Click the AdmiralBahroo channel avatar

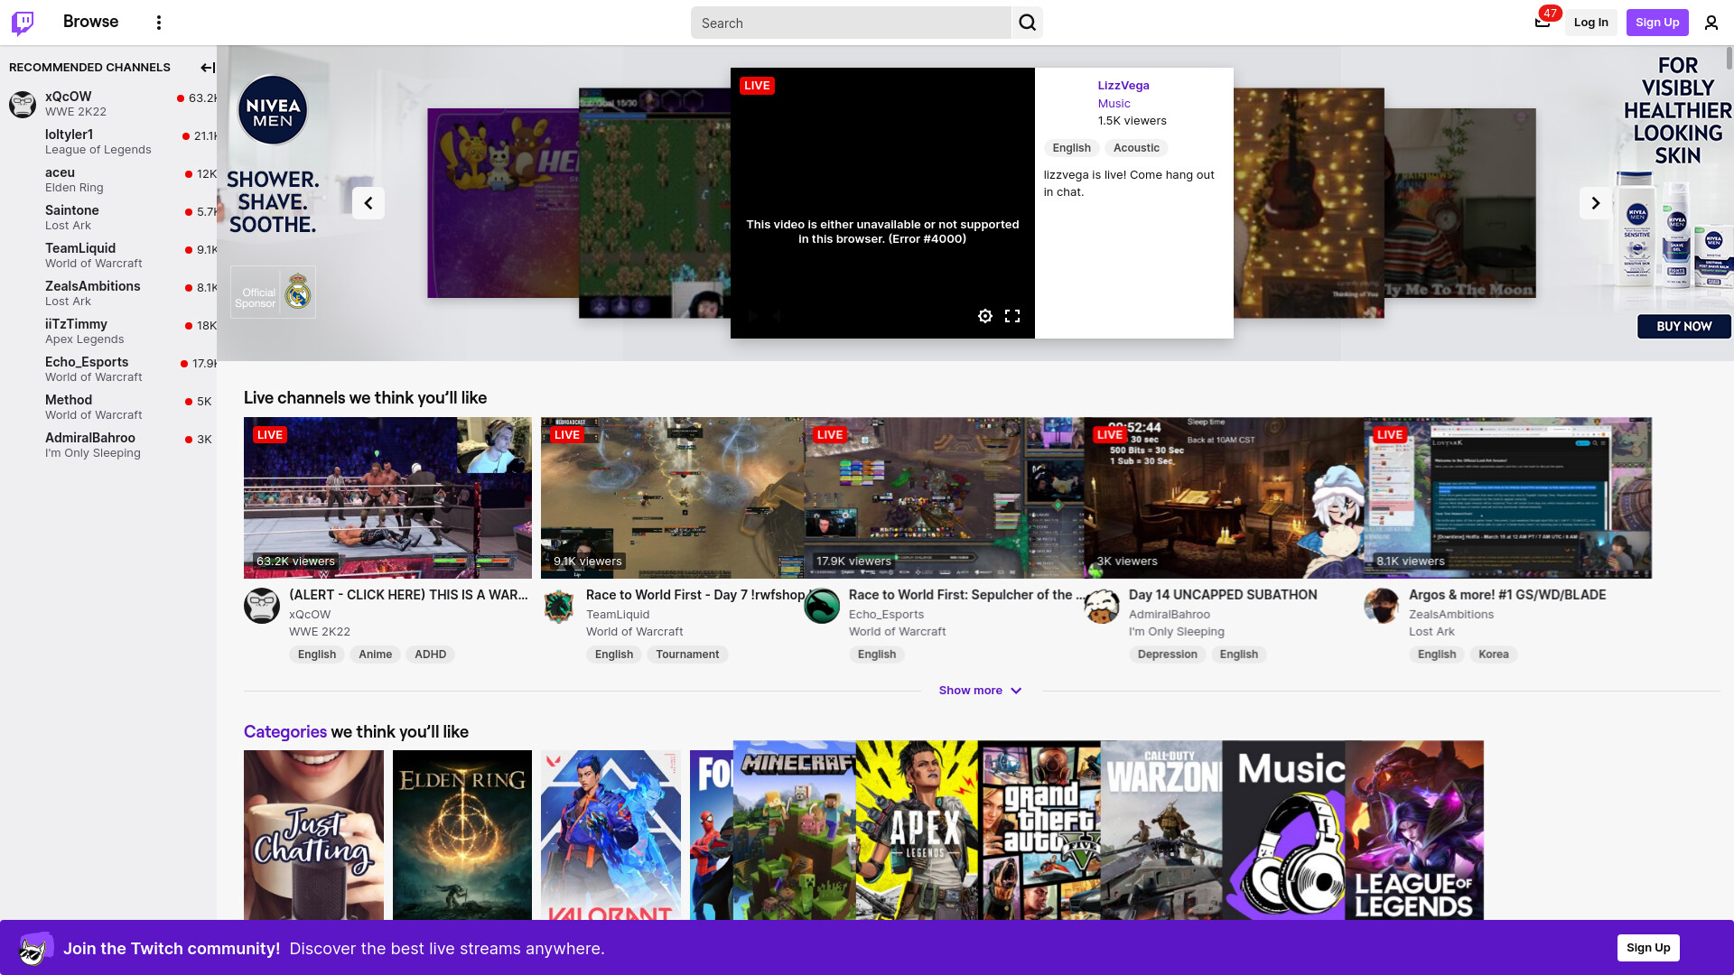pyautogui.click(x=1102, y=606)
